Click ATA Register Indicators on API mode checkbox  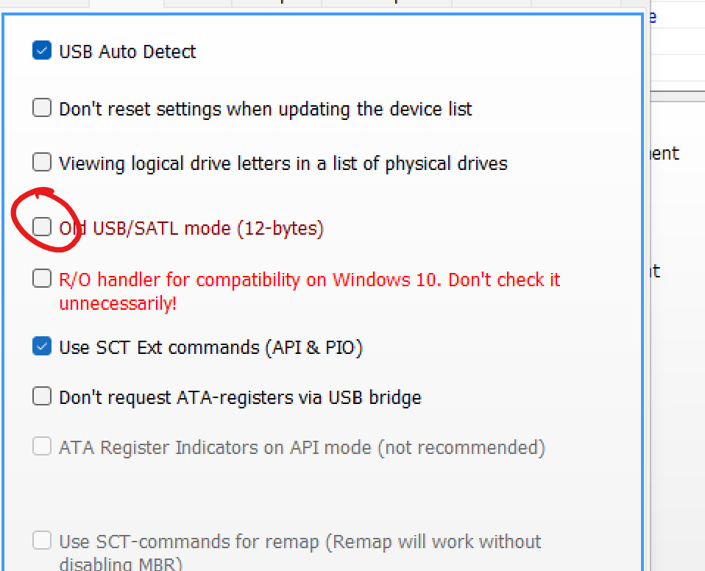coord(41,447)
